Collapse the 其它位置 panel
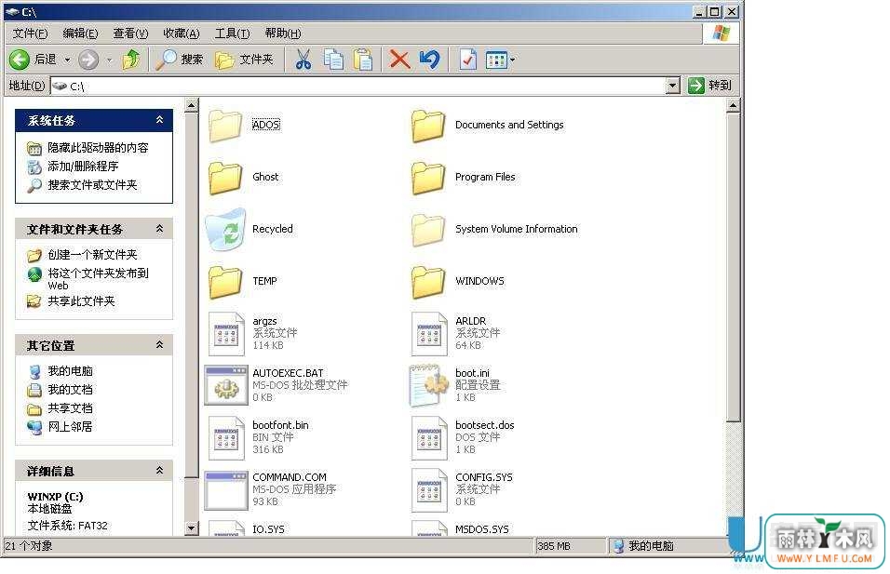The image size is (890, 574). [x=159, y=345]
